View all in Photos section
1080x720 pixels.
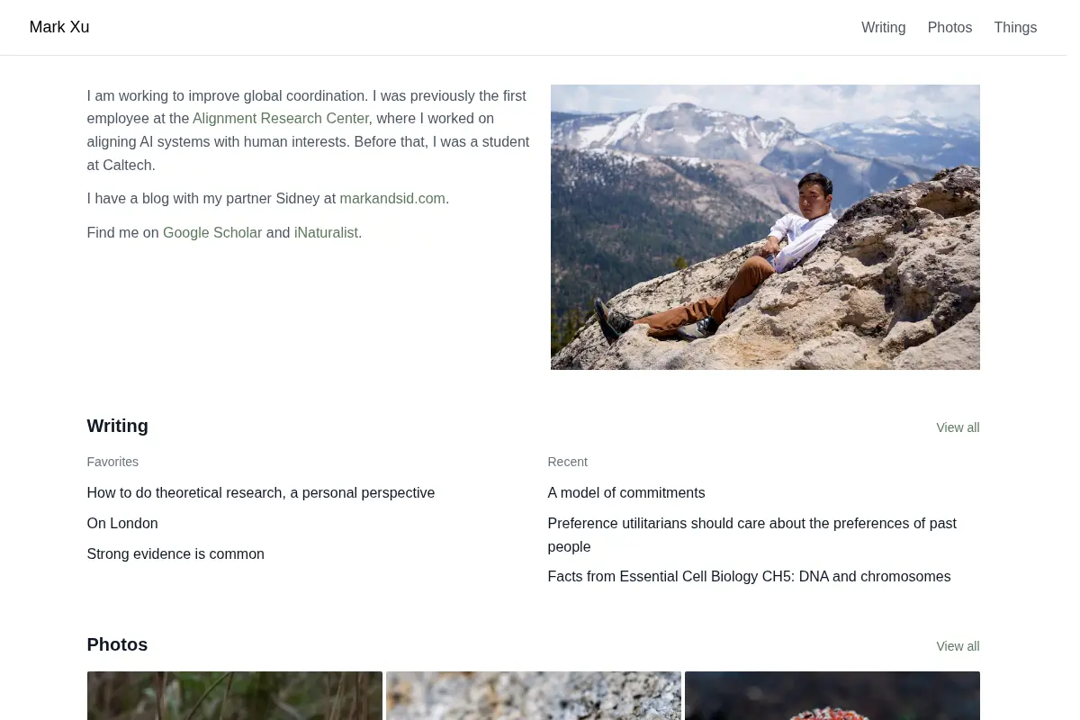[x=958, y=646]
